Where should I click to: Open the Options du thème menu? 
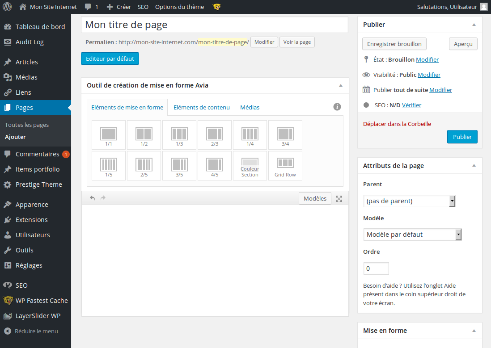pos(179,7)
